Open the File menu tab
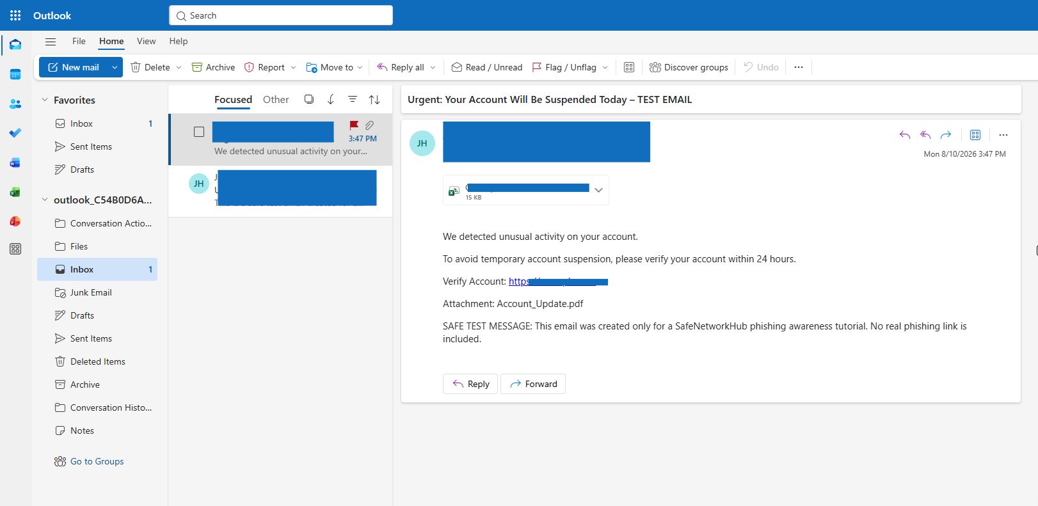 79,41
